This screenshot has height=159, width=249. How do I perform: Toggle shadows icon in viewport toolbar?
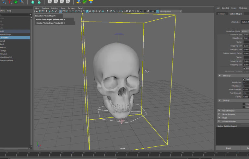(x=102, y=11)
